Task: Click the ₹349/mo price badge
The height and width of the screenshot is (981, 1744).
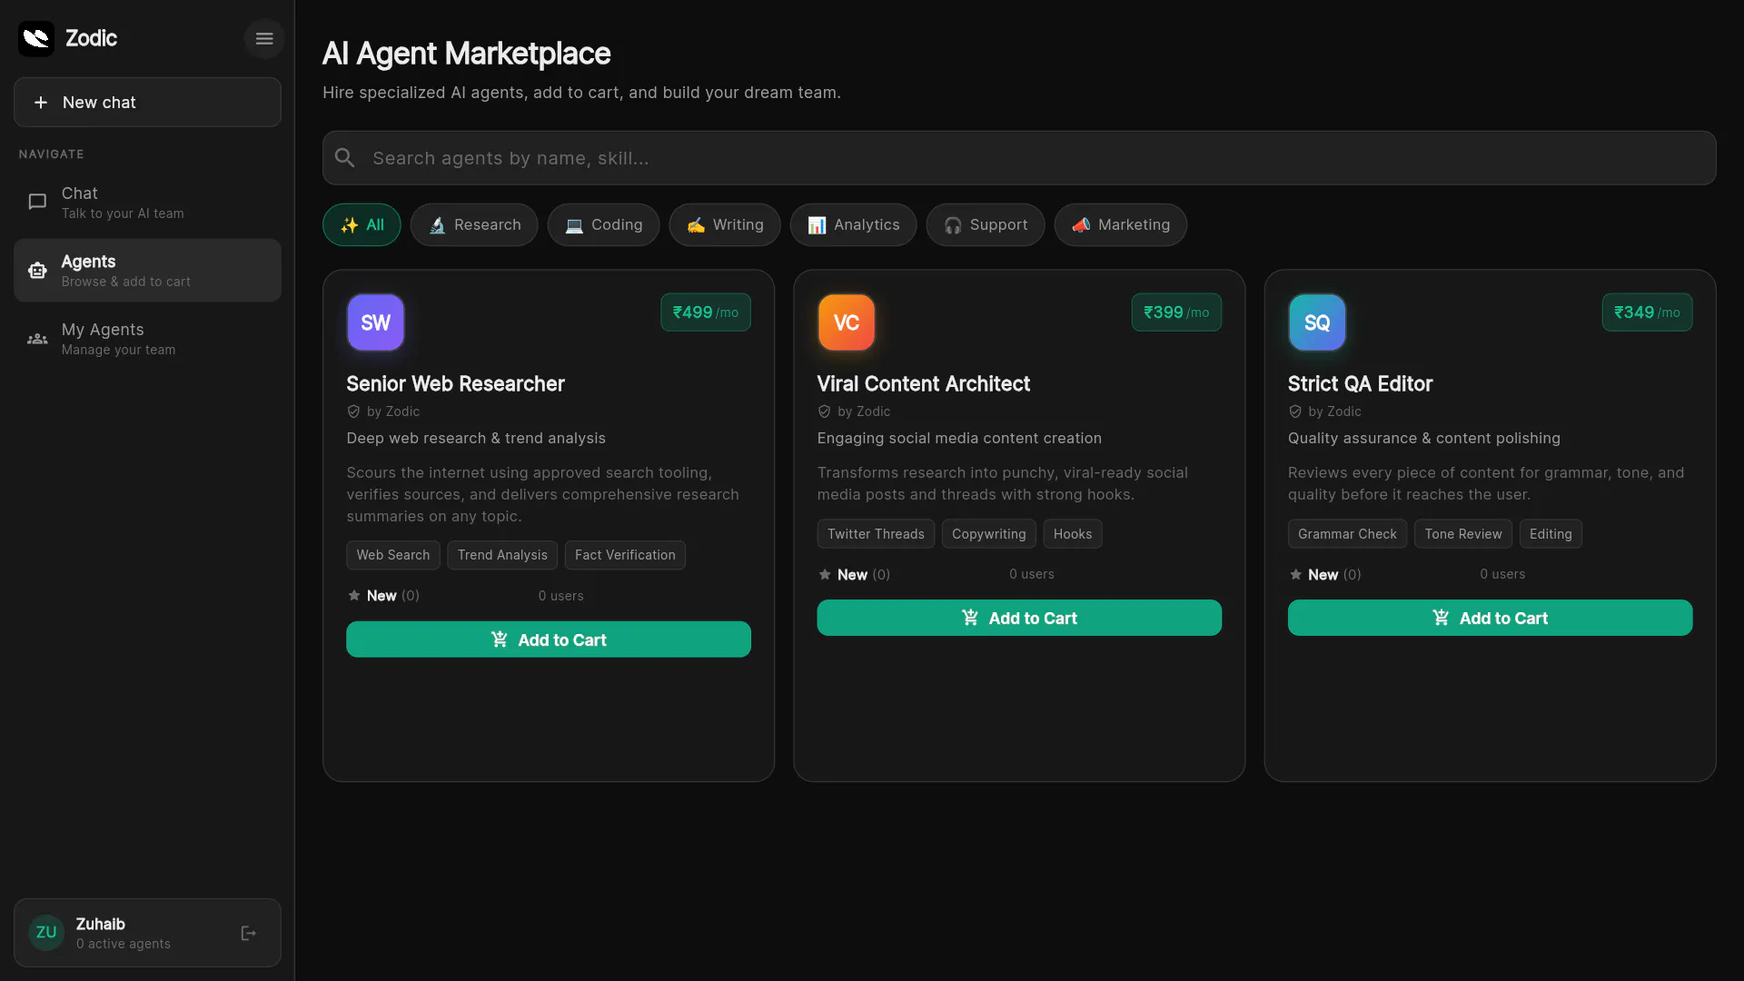Action: pos(1647,312)
